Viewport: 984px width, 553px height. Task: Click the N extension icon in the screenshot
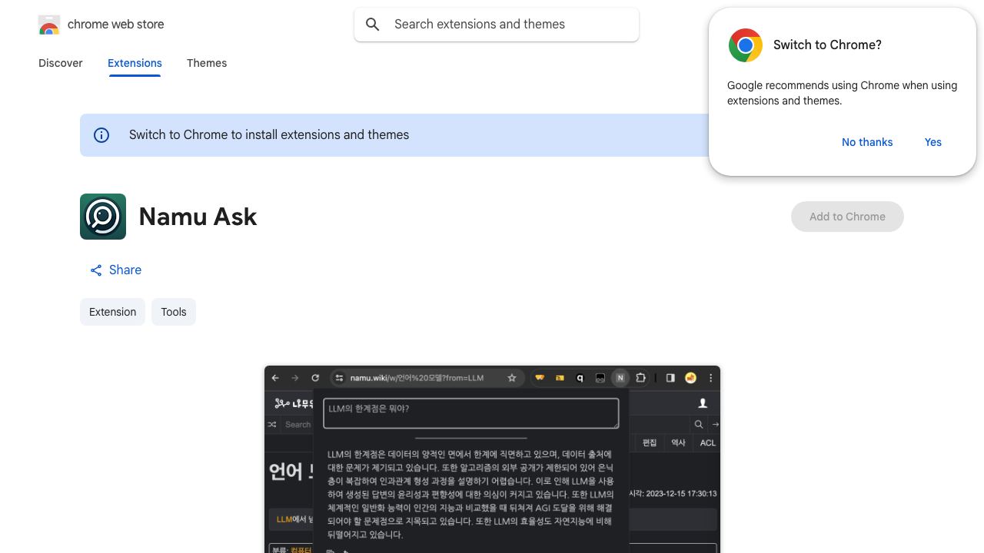[x=620, y=378]
